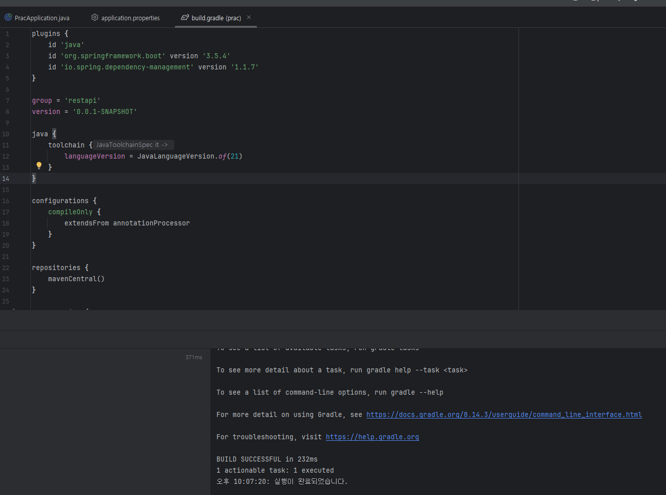Click the highlighted closing brace on line 14
Screen dimensions: 666x495
coord(34,178)
